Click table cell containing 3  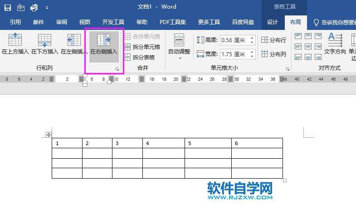coord(127,143)
